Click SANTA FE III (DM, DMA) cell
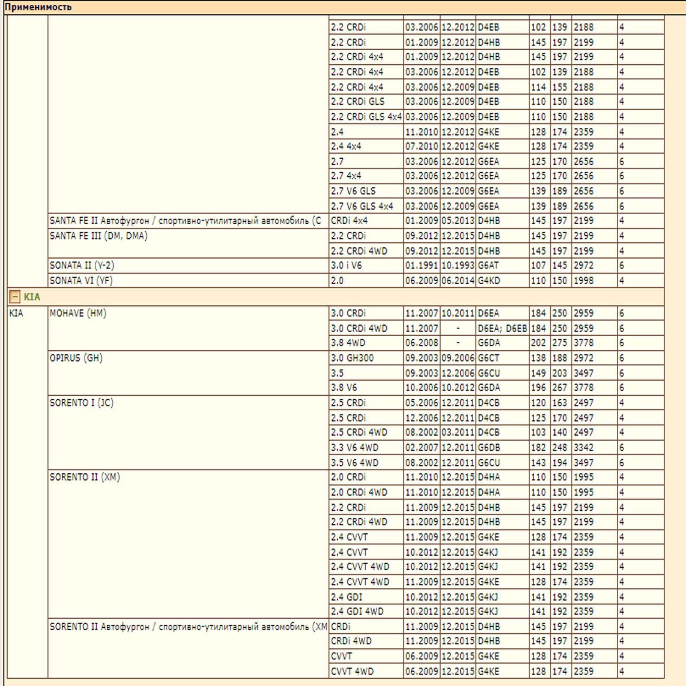The image size is (686, 686). pyautogui.click(x=98, y=236)
